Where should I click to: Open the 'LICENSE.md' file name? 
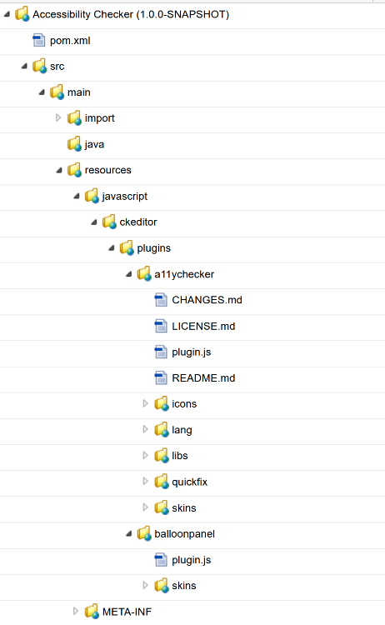[x=203, y=326]
